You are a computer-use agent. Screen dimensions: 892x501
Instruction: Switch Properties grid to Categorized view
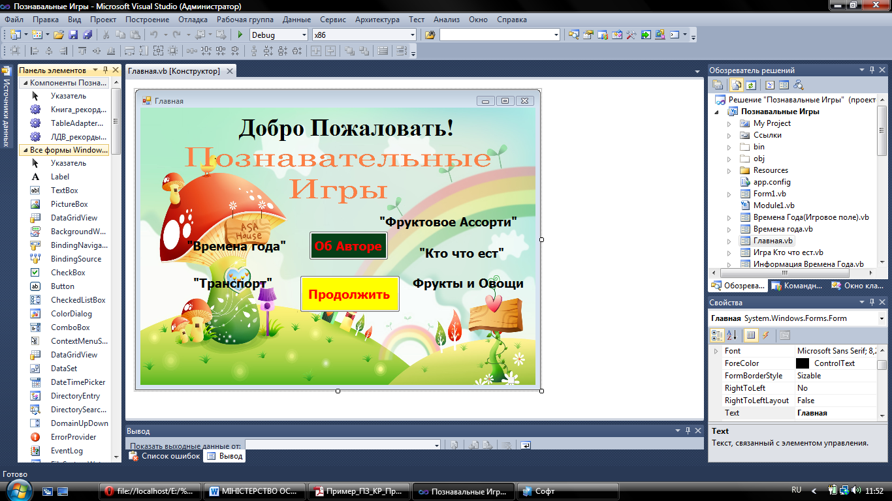717,335
